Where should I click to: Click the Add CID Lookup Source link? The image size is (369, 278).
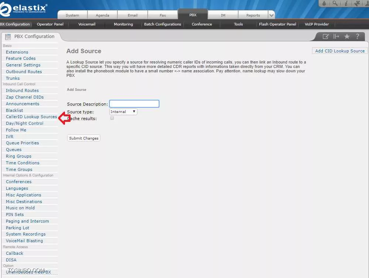pyautogui.click(x=340, y=51)
